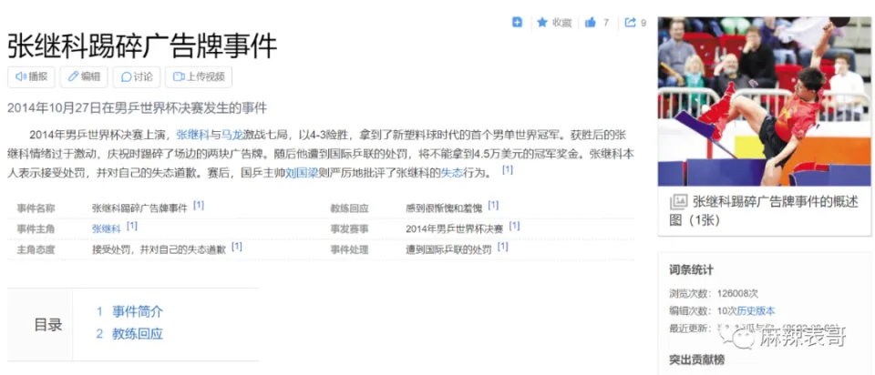Open the table tennis kick photo thumbnail

pyautogui.click(x=762, y=100)
